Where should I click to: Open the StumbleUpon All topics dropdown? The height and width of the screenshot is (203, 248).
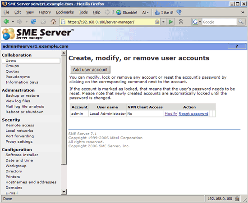pyautogui.click(x=145, y=13)
